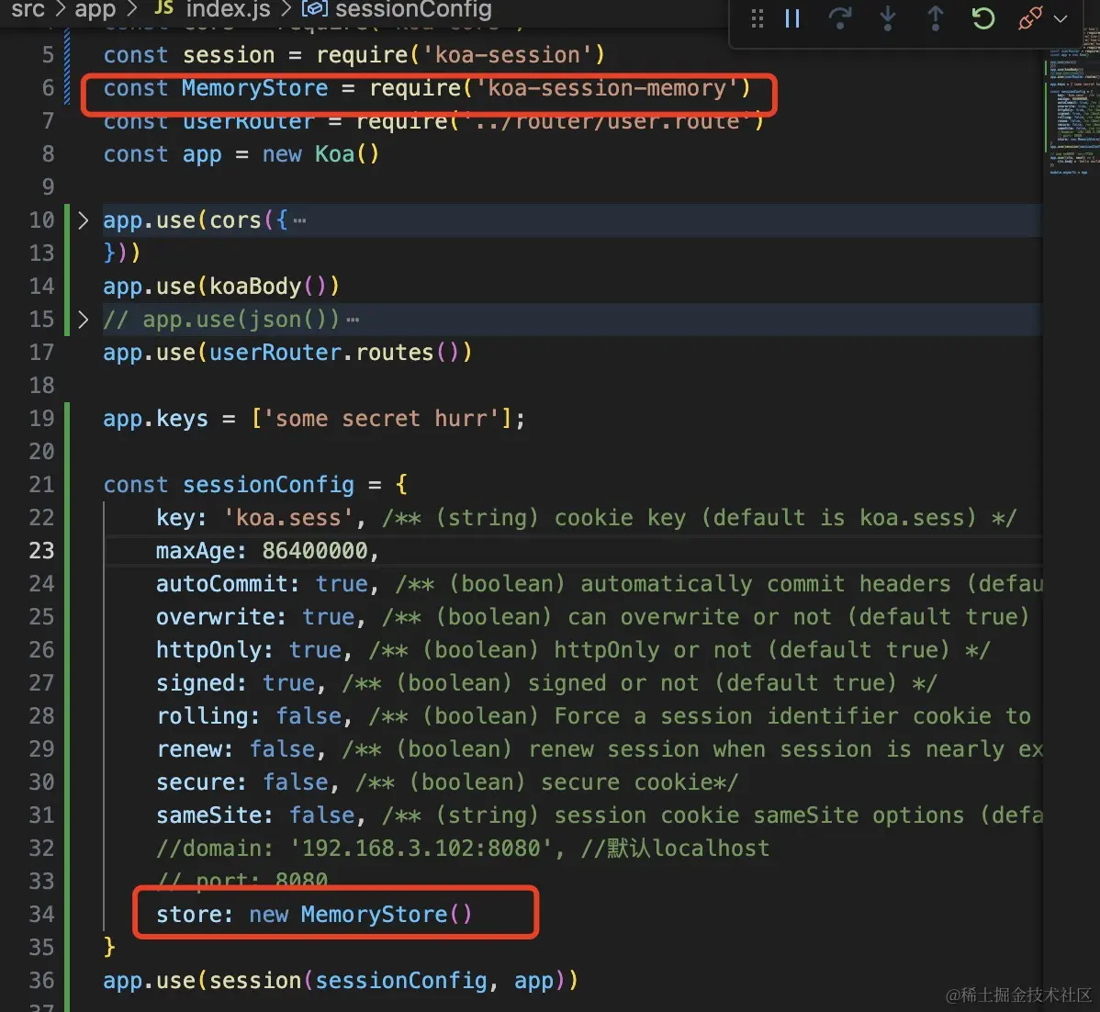Expand the folded app.use(cors block
This screenshot has width=1100, height=1012.
click(x=84, y=220)
